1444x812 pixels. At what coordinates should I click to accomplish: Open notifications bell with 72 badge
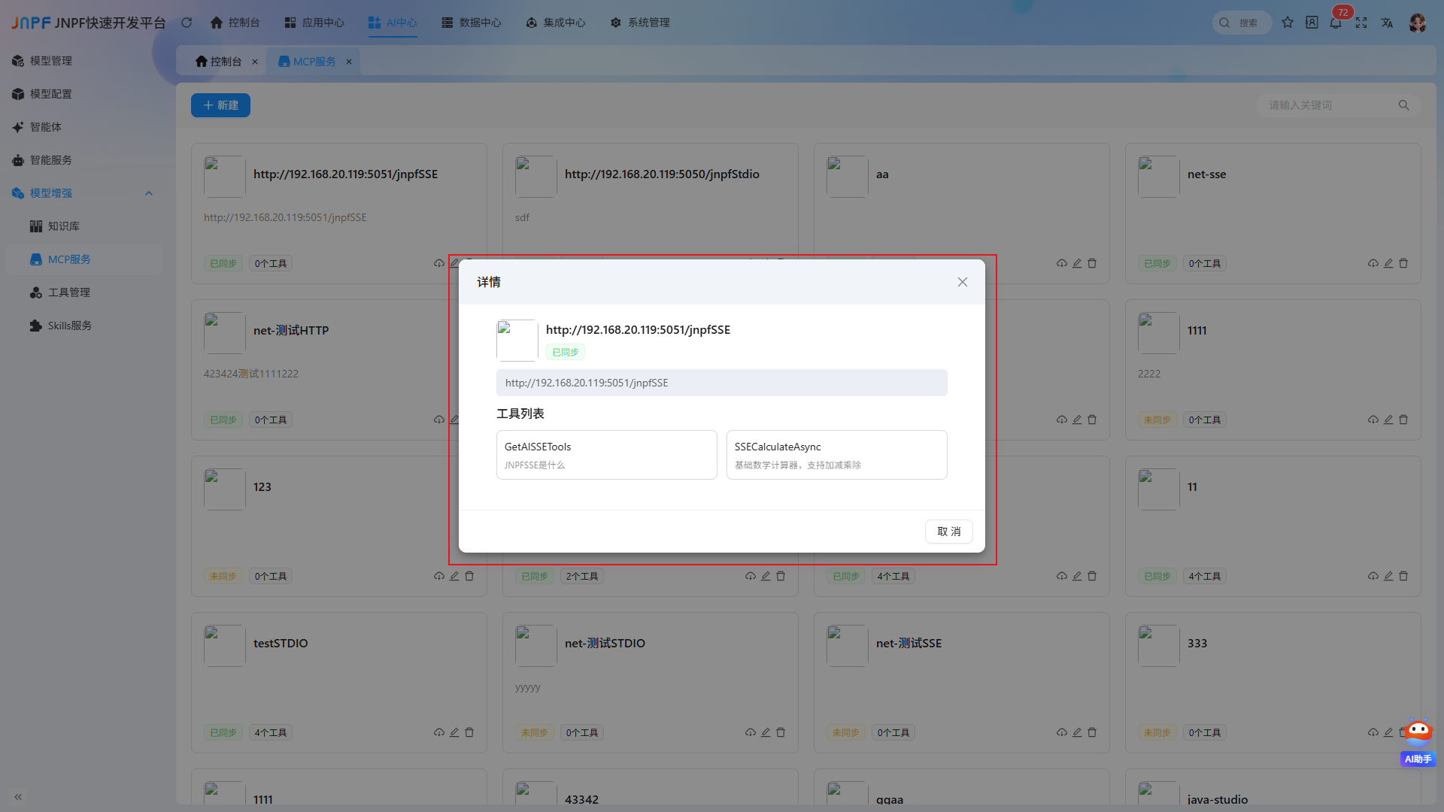click(1336, 23)
